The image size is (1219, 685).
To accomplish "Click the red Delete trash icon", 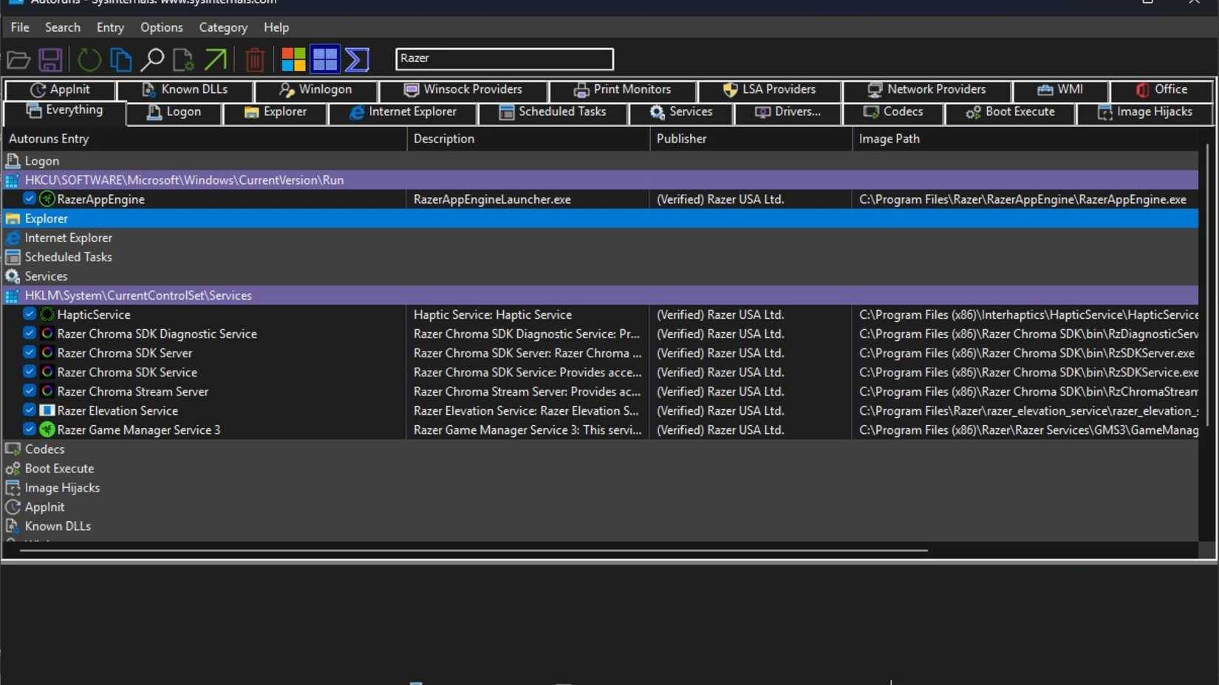I will (254, 60).
